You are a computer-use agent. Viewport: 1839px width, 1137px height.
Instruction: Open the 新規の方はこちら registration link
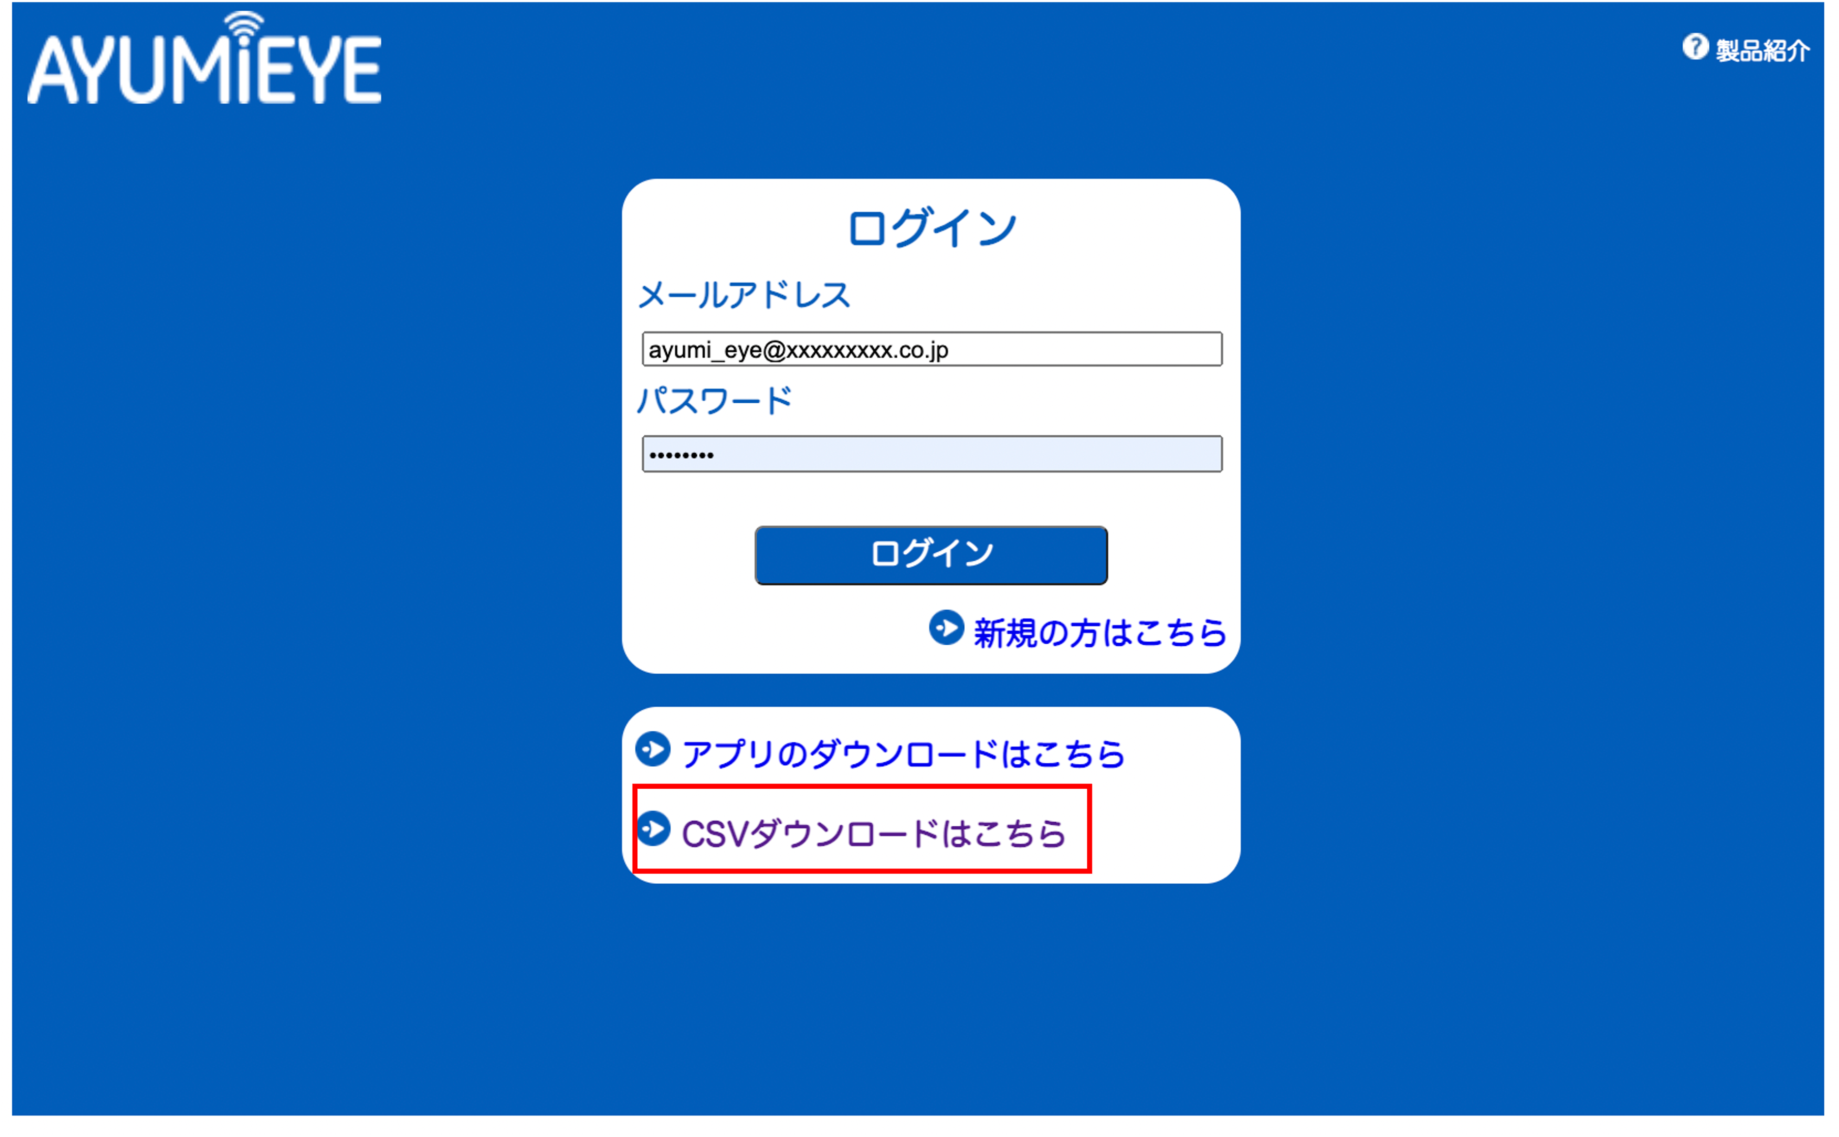(x=1100, y=633)
